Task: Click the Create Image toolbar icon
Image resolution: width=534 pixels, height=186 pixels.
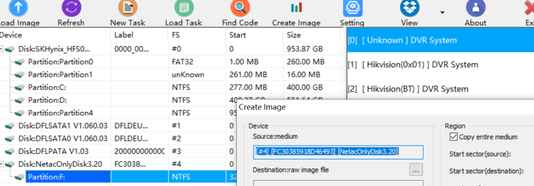Action: (x=296, y=8)
